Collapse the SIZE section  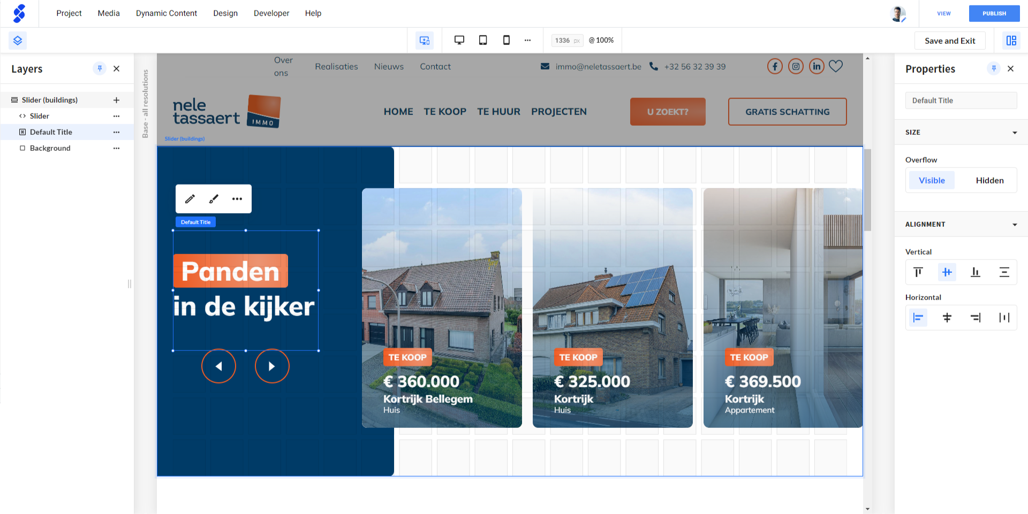(x=1016, y=132)
